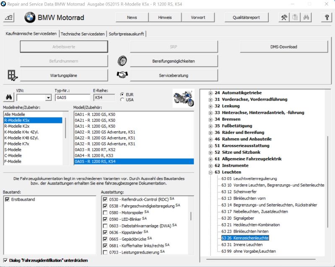This screenshot has width=335, height=267.
Task: Click the clipboard icon in top toolbar
Action: click(295, 18)
